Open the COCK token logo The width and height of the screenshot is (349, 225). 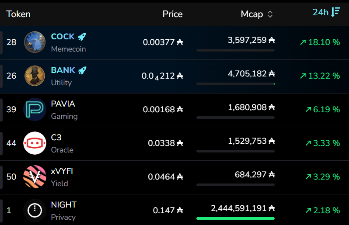35,42
